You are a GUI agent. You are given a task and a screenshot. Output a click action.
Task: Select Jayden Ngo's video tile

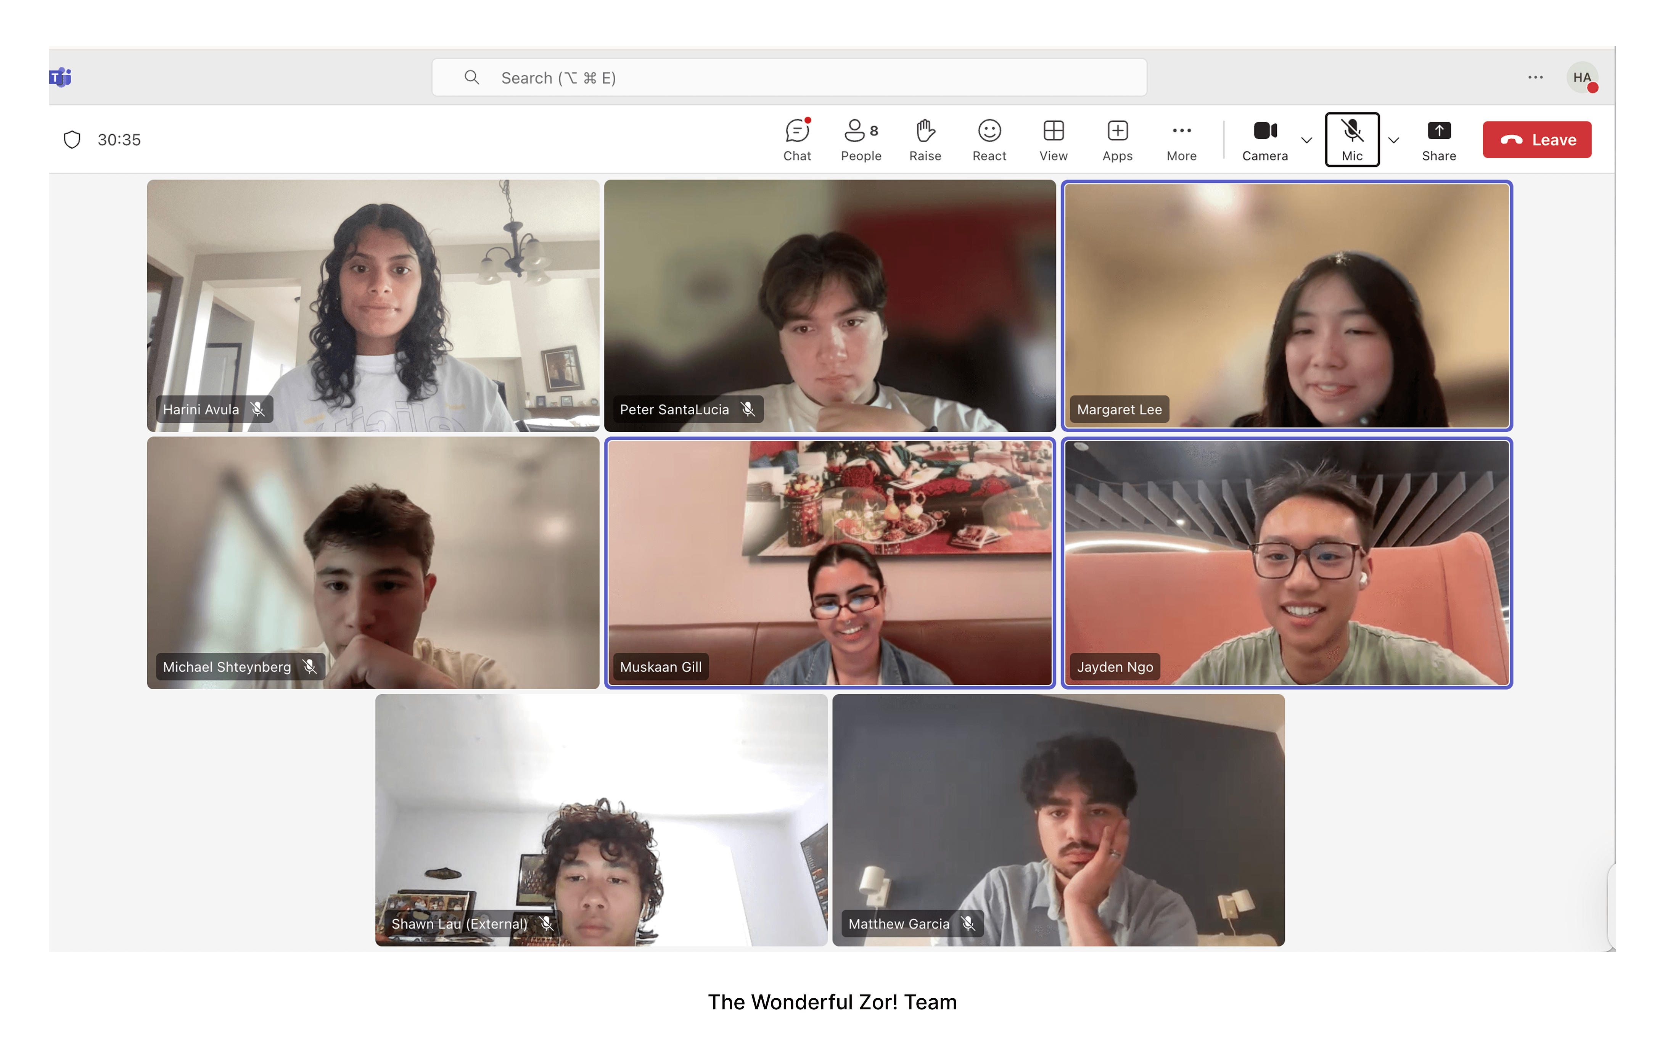[x=1286, y=562]
